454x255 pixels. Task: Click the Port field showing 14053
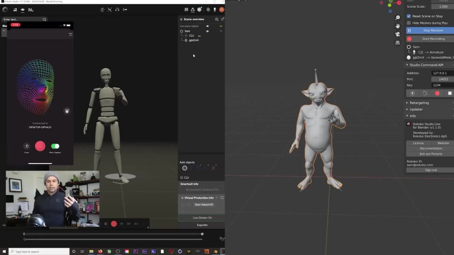pos(442,79)
